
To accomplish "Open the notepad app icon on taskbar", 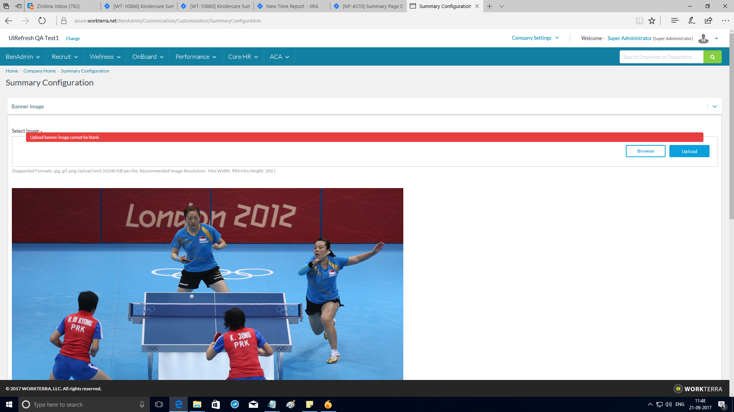I will coord(272,404).
